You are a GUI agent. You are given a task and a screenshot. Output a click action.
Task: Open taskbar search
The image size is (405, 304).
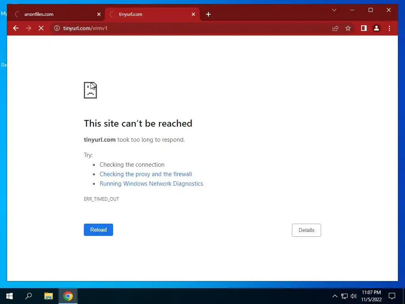[28, 296]
